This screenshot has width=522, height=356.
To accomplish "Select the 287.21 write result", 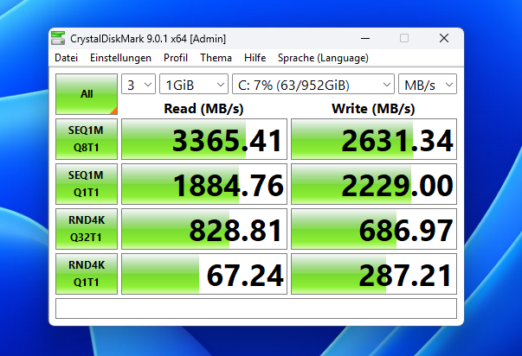I will click(x=374, y=274).
